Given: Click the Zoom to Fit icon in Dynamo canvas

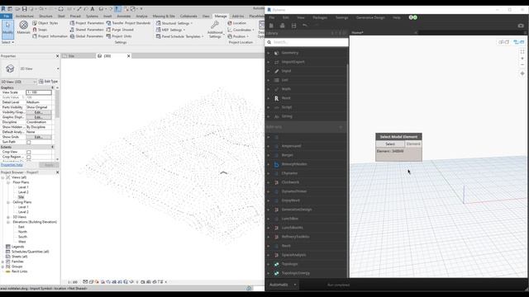Looking at the screenshot, I should pyautogui.click(x=522, y=51).
